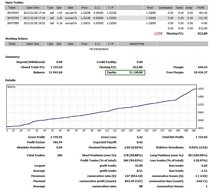Click the Profit Factor value 781.94
The width and height of the screenshot is (216, 189).
pyautogui.click(x=58, y=142)
